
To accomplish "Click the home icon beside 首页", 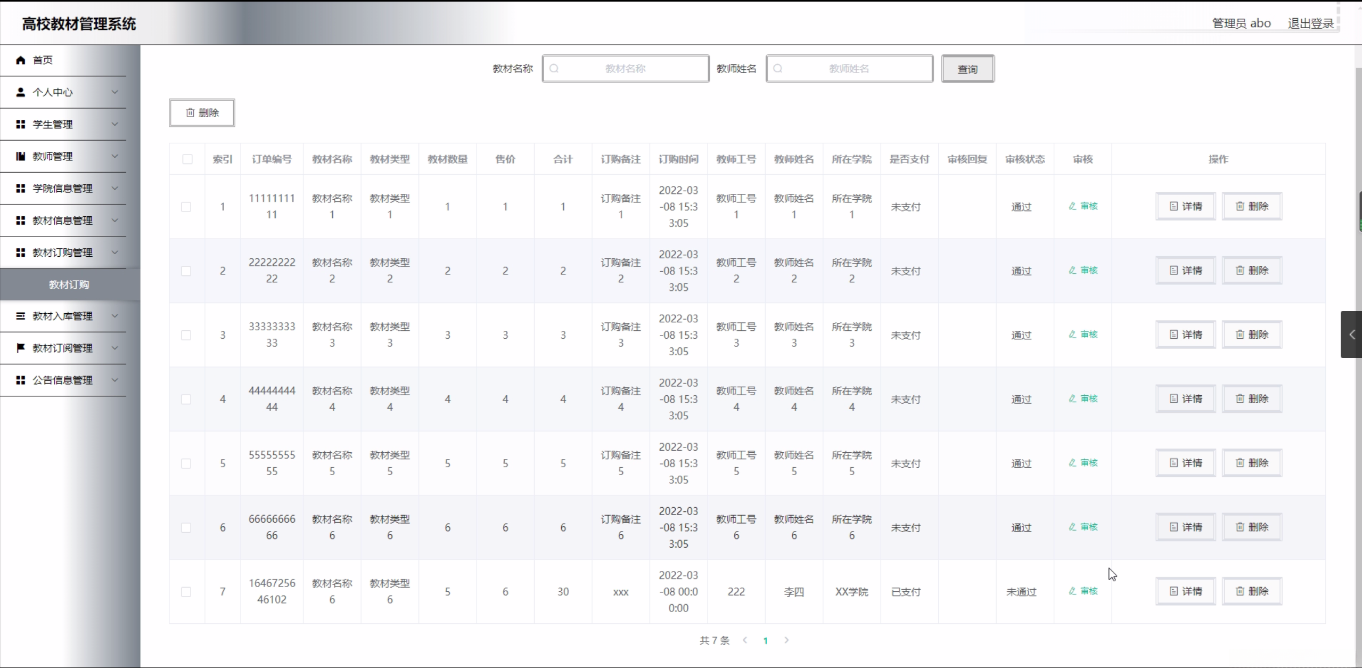I will (x=21, y=60).
